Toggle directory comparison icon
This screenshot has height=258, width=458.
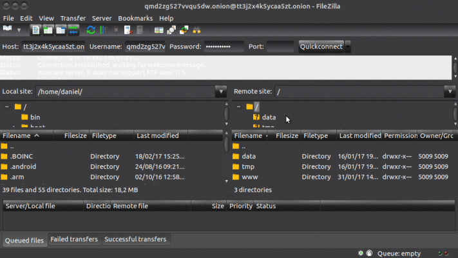point(172,30)
